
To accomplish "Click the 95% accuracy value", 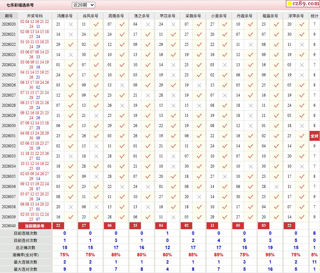I will [270, 255].
